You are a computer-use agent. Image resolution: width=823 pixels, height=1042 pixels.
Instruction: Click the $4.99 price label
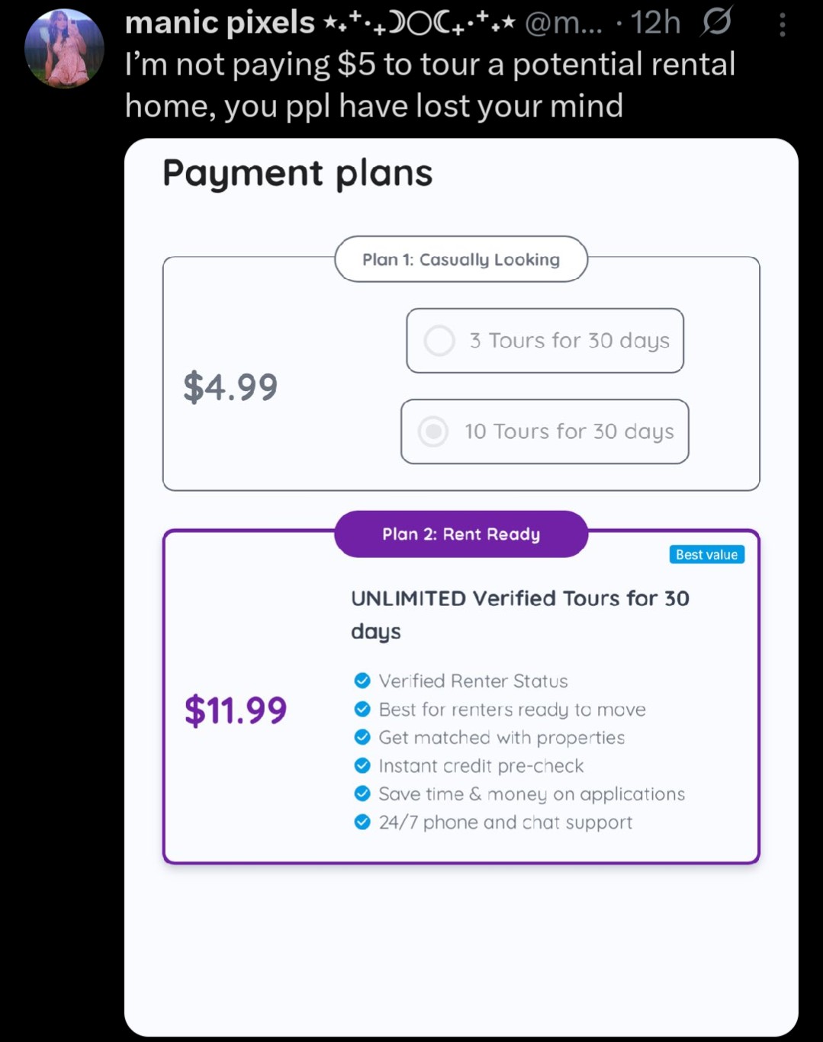point(230,388)
